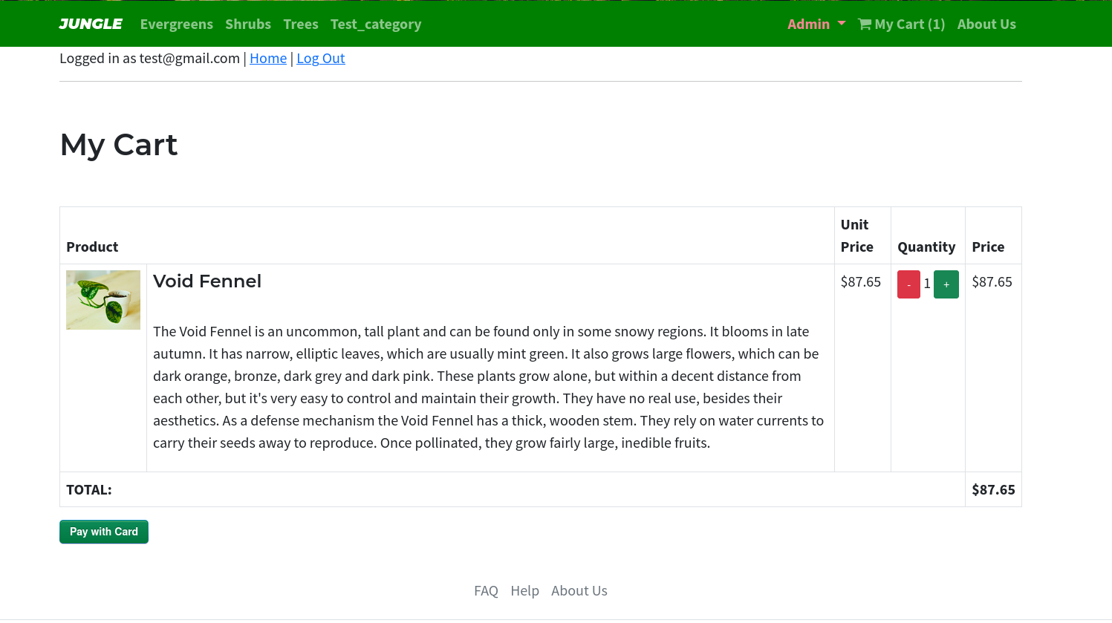Viewport: 1112px width, 623px height.
Task: Open the Help footer link
Action: tap(524, 590)
